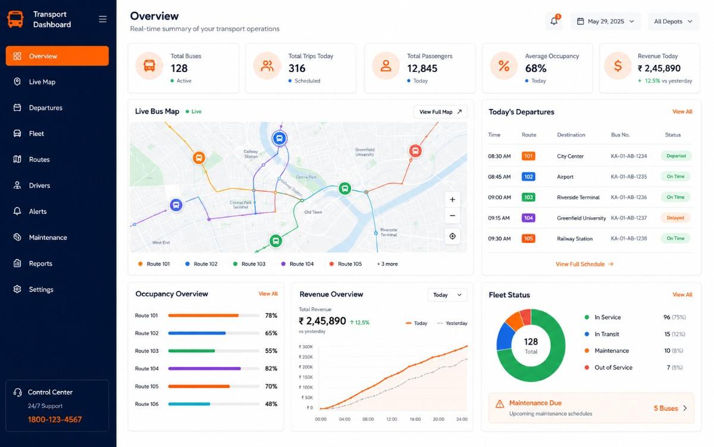Click the Airport destination row
Screen dimensions: 714x447
[590, 177]
